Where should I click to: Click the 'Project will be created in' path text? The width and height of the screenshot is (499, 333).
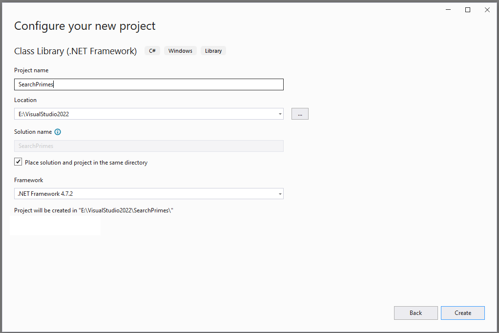[94, 210]
